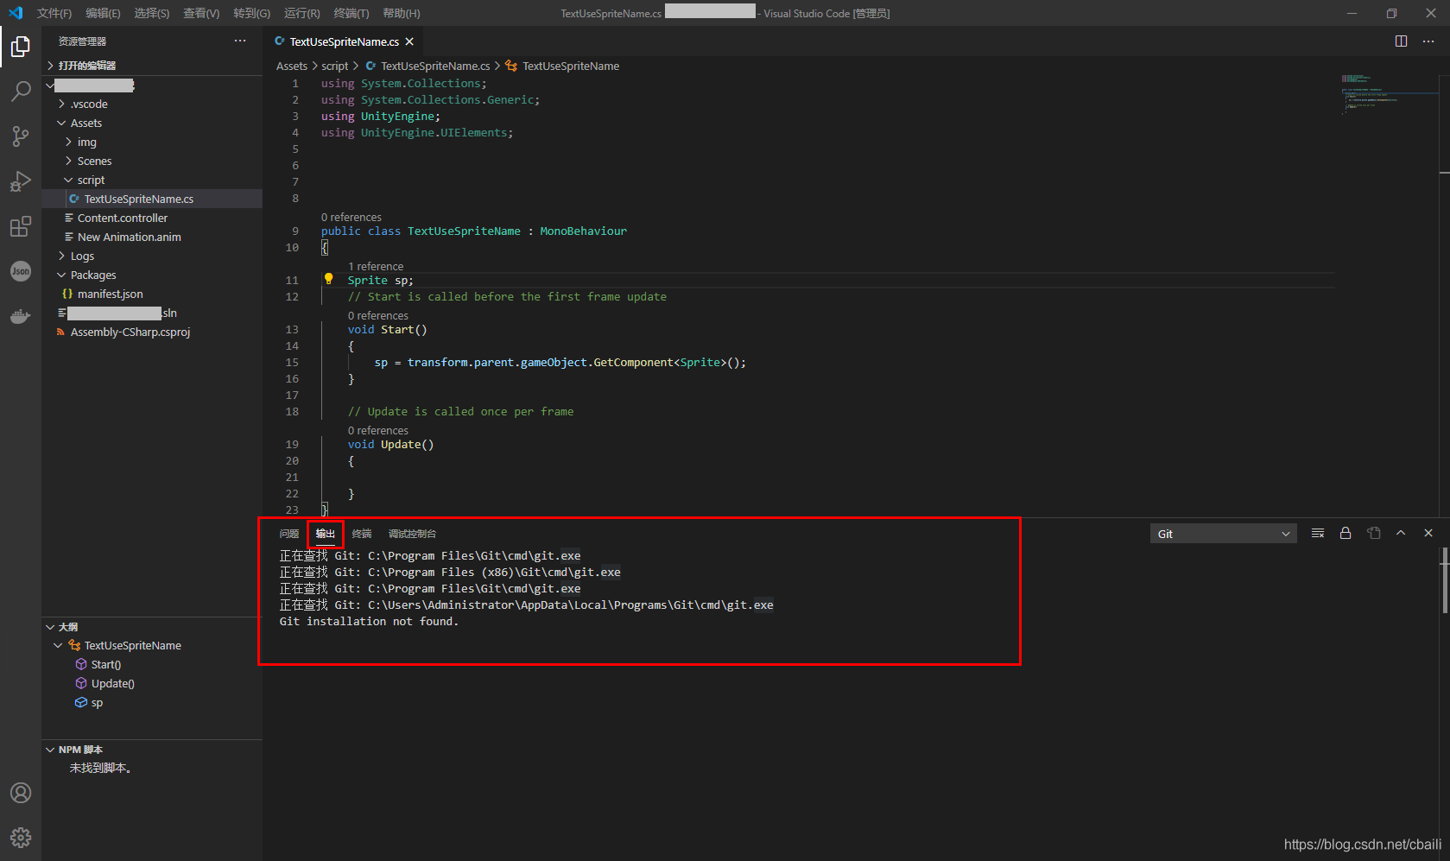The height and width of the screenshot is (861, 1450).
Task: Open the Extensions view icon
Action: coord(21,226)
